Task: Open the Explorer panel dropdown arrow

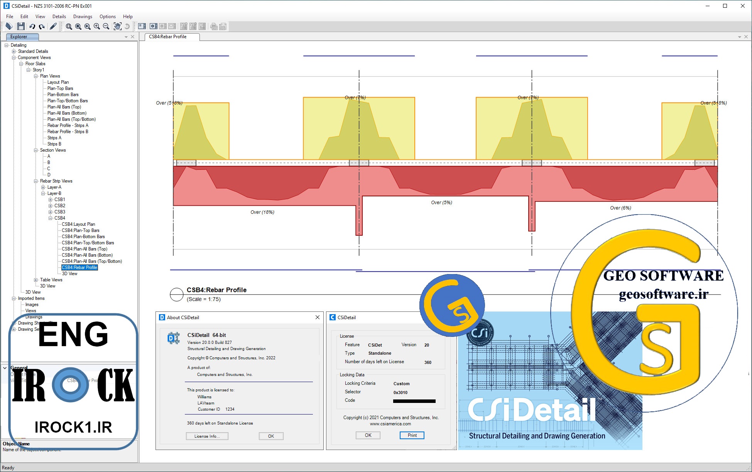Action: pos(126,37)
